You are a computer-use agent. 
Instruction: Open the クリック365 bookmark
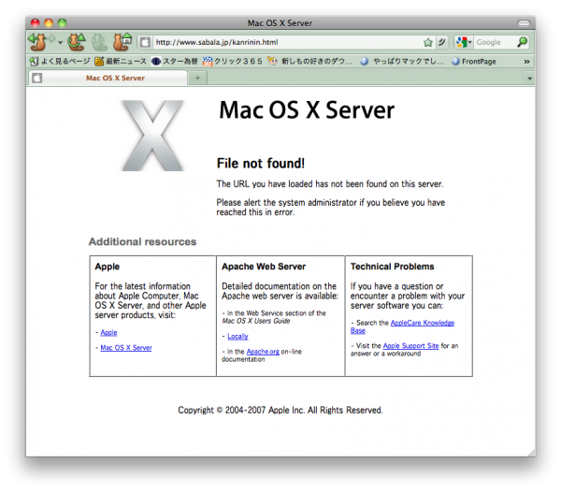coord(232,61)
